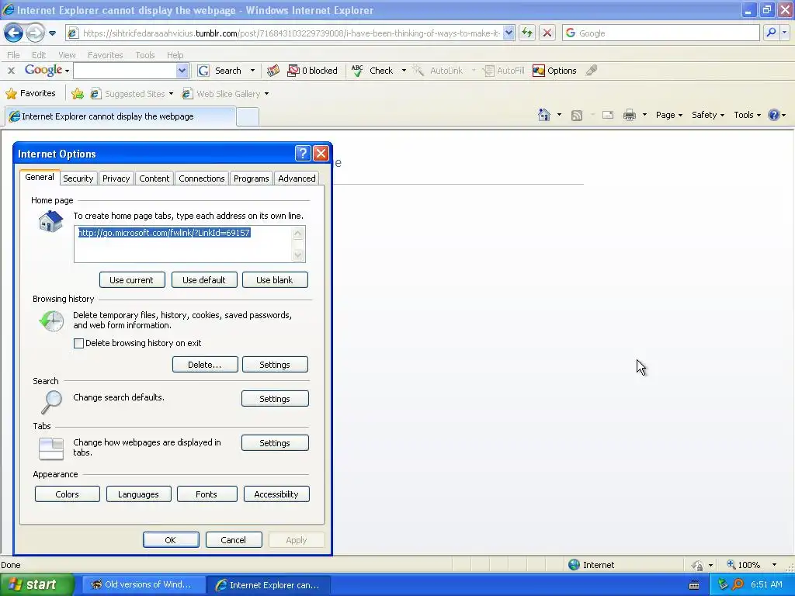Viewport: 795px width, 596px height.
Task: Click the RSS feeds icon
Action: pos(577,115)
